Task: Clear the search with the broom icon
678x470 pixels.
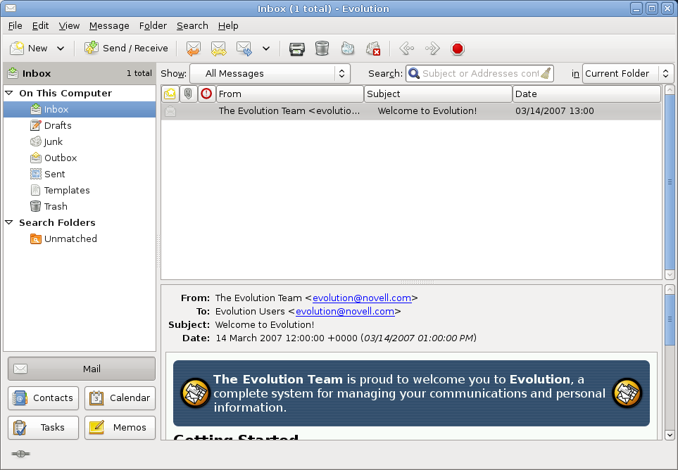Action: click(546, 73)
